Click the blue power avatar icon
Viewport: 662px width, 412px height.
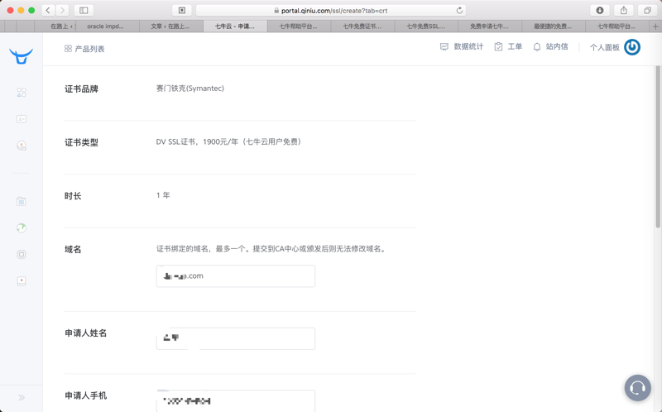(x=632, y=47)
